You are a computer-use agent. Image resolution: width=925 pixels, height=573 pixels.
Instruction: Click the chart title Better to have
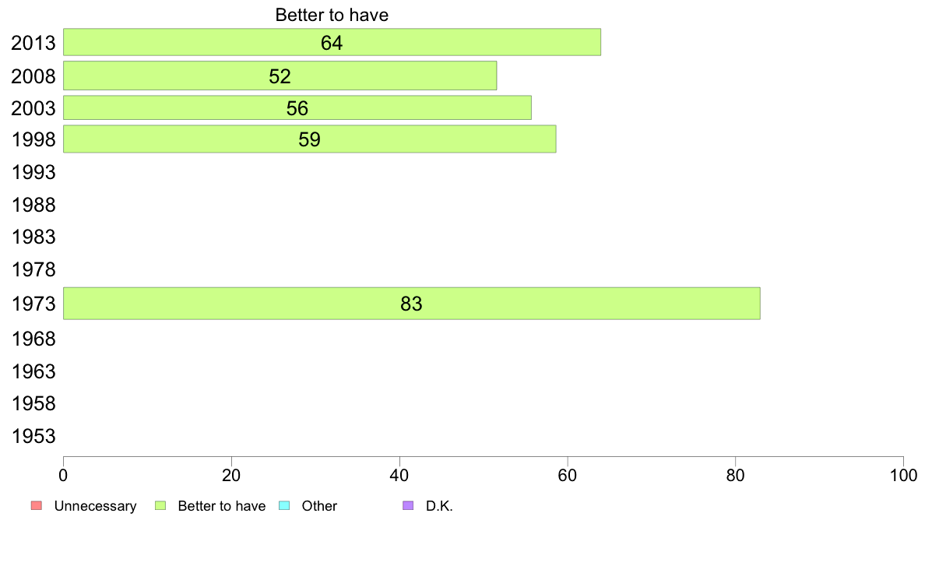click(332, 15)
